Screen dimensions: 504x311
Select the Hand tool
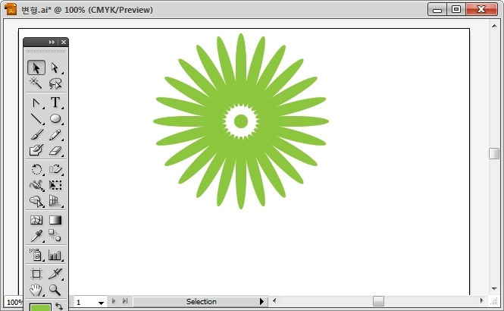point(36,290)
